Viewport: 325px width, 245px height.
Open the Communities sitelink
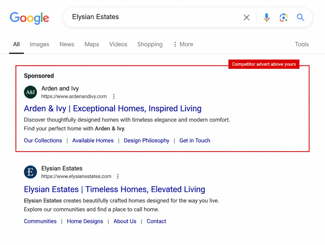tap(40, 221)
